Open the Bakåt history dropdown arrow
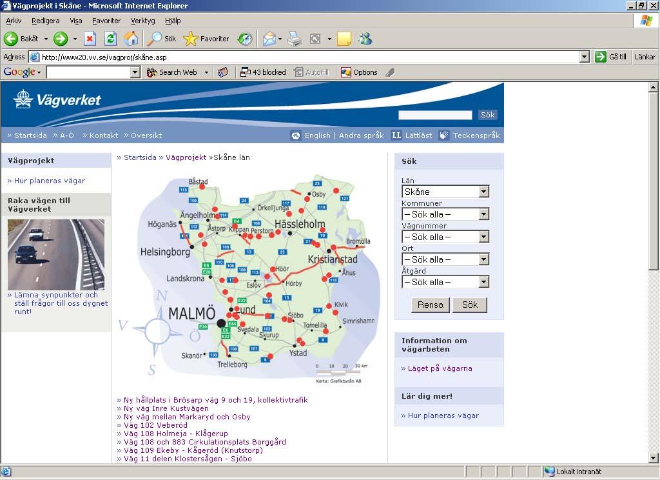660x480 pixels. pyautogui.click(x=46, y=39)
